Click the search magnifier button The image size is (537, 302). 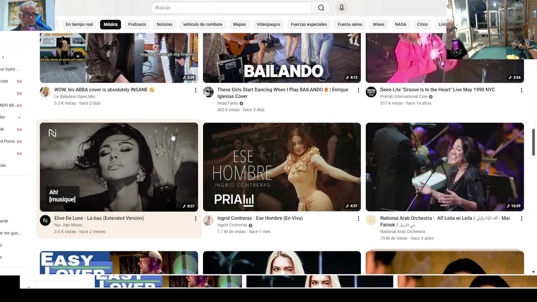tap(321, 8)
